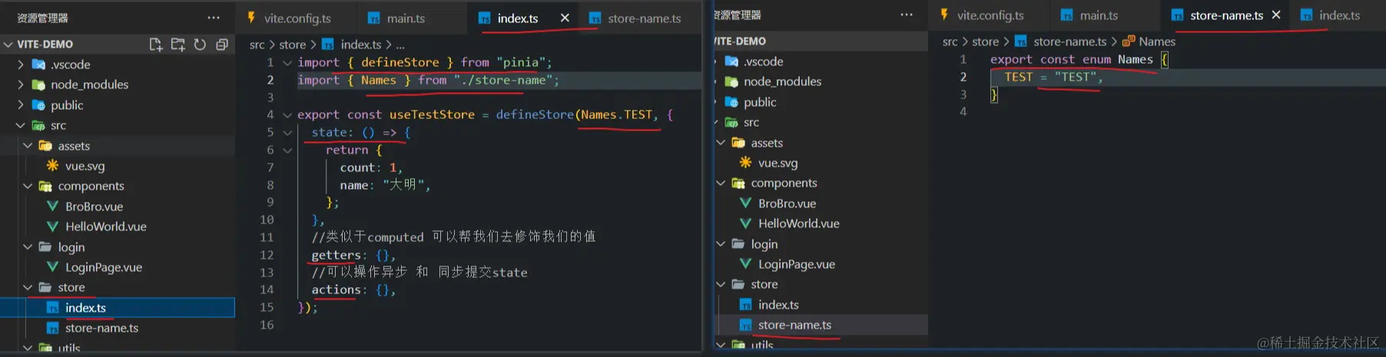1386x357 pixels.
Task: Click 'export const enum Names' in right editor
Action: 1071,59
